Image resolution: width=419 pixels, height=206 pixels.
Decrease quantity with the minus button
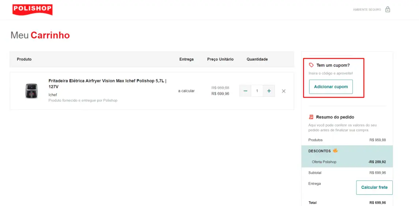click(x=245, y=91)
